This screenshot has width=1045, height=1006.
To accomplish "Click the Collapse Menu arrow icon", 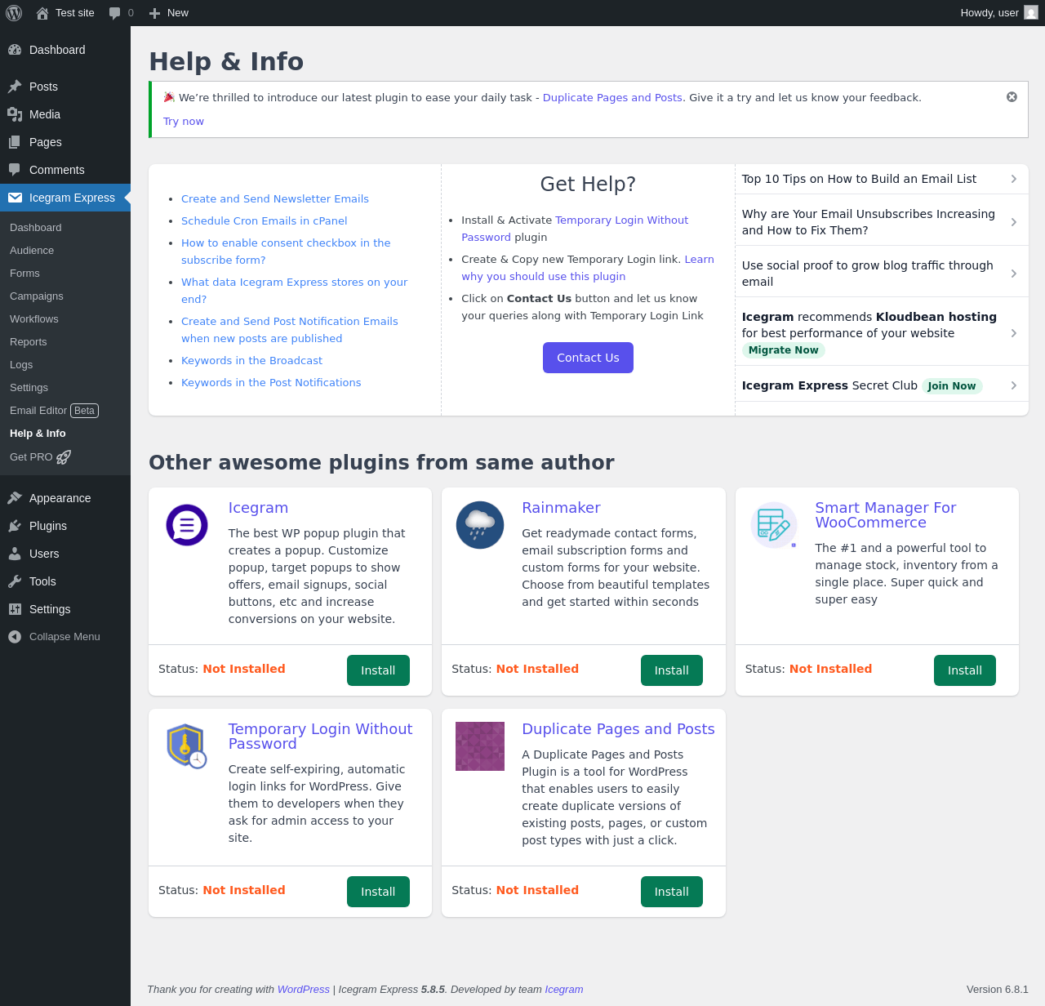I will [15, 637].
